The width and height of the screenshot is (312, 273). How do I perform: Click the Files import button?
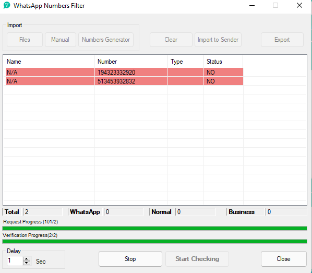pos(25,40)
